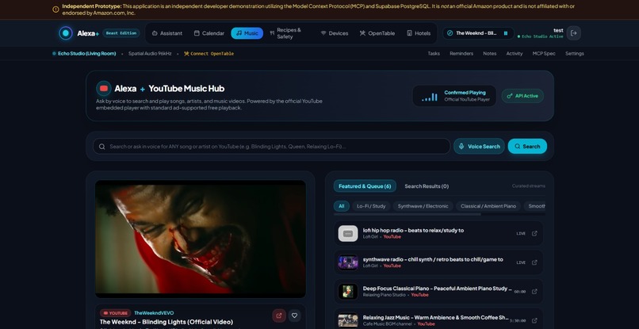Open Activity link
The image size is (639, 329).
[x=515, y=54]
